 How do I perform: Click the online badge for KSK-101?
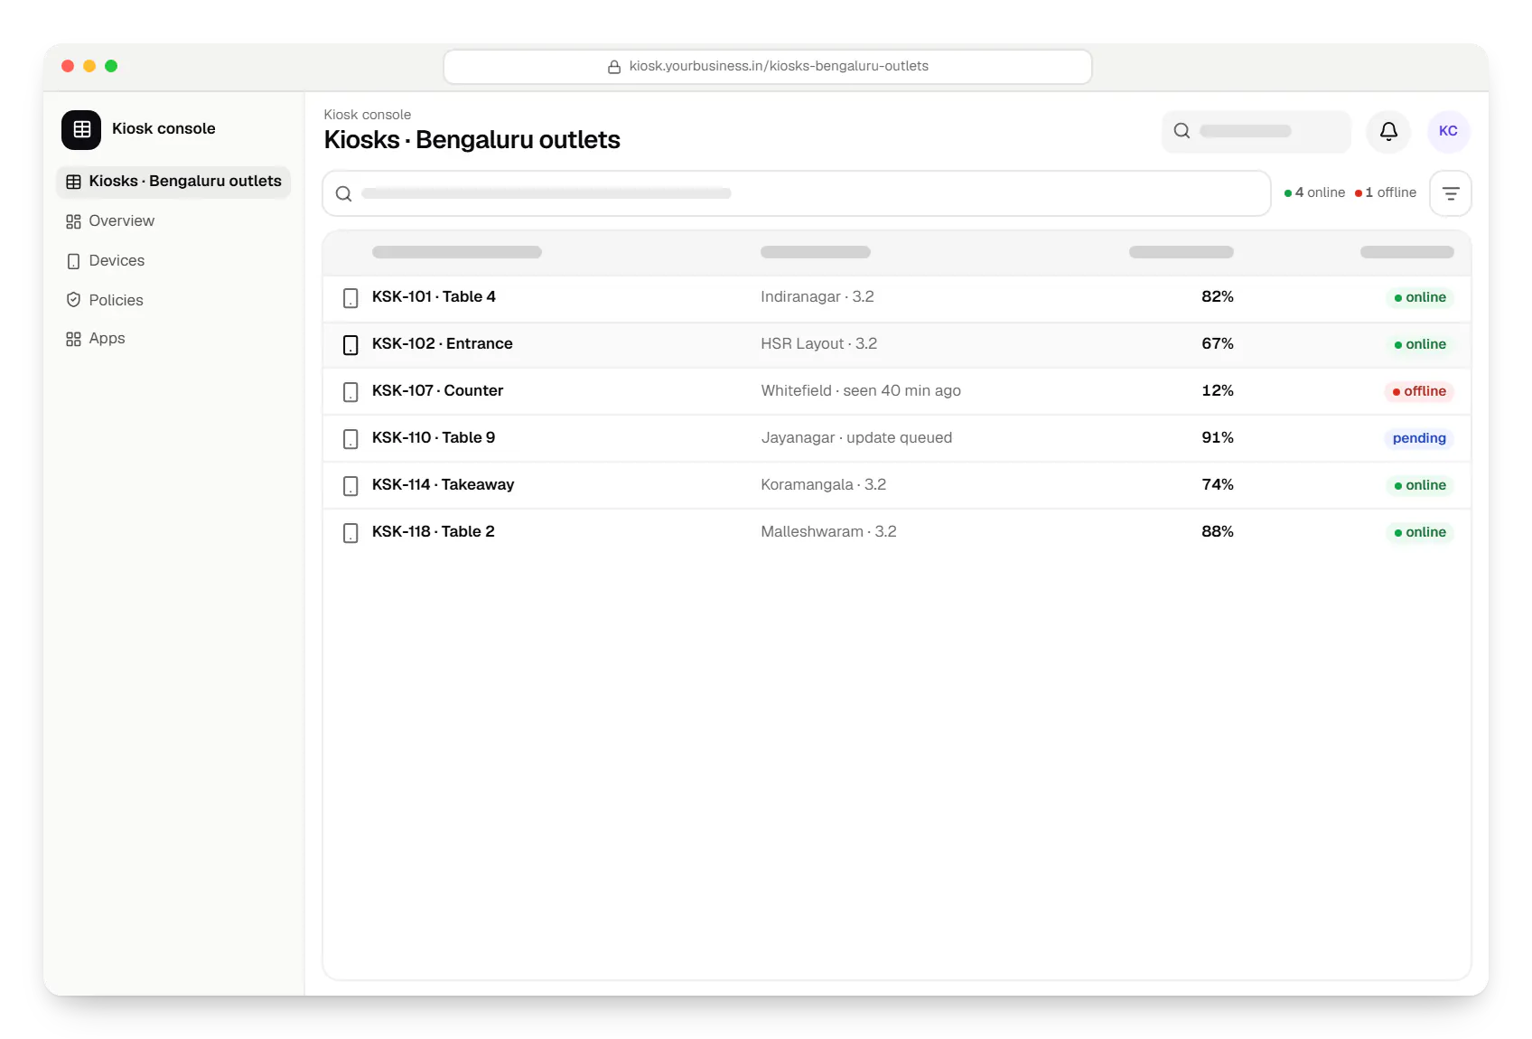[x=1420, y=297]
